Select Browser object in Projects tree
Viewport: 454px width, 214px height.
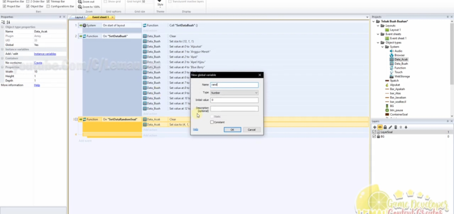(397, 55)
